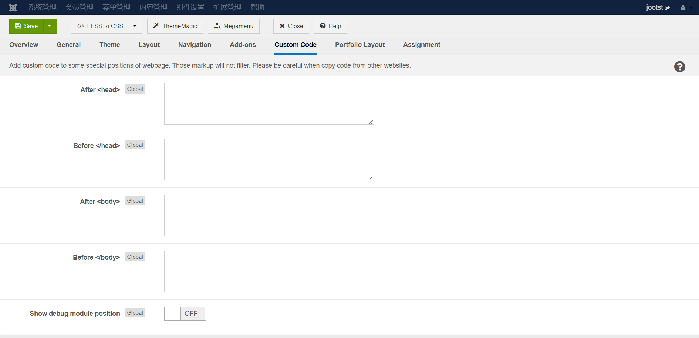This screenshot has height=338, width=699.
Task: Switch to the Add-ons tab
Action: [243, 45]
